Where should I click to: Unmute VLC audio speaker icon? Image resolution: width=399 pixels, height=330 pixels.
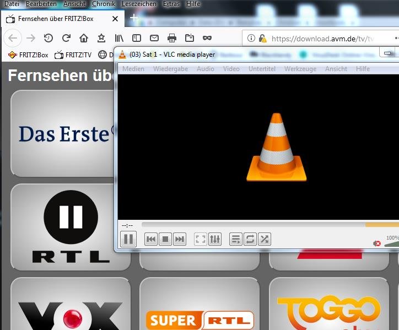click(376, 244)
